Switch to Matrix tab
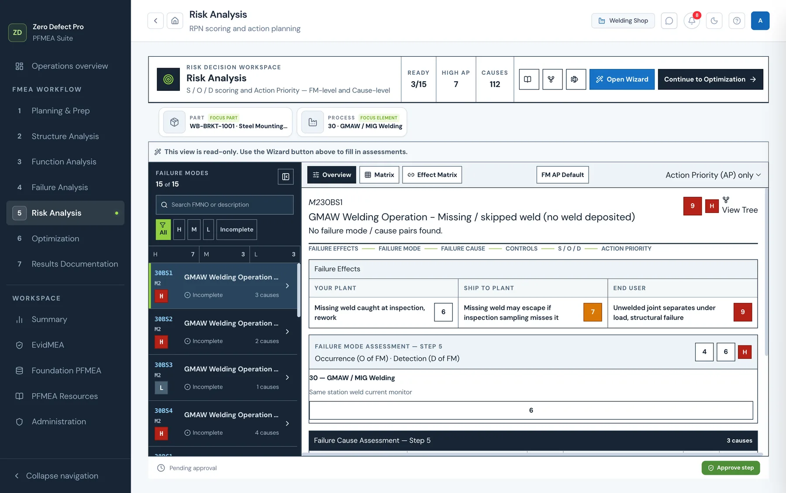Screen dimensions: 786x493 (x=379, y=175)
